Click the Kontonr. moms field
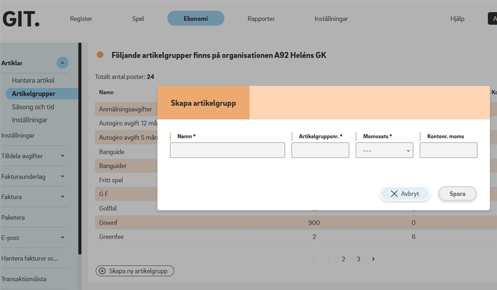 coord(448,150)
